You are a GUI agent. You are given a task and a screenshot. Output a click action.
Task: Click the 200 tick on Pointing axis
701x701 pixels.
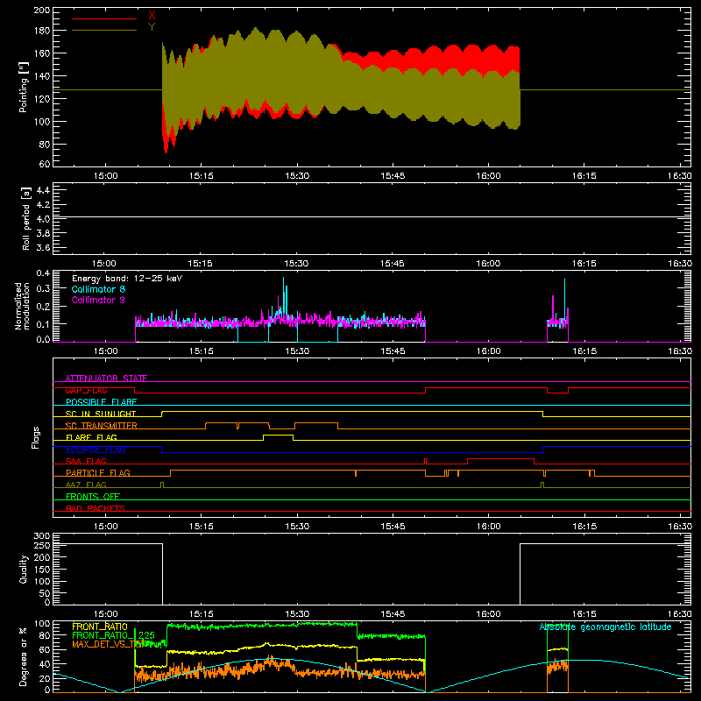coord(41,10)
